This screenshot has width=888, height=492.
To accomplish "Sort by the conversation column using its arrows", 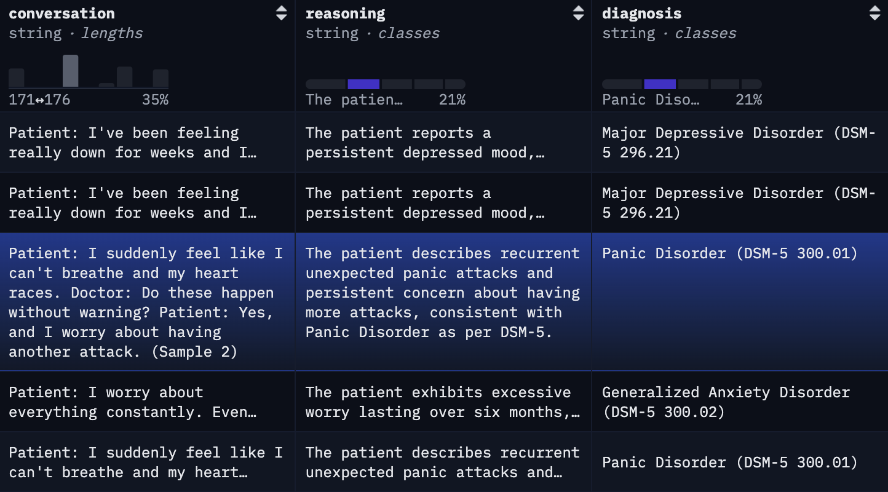I will [x=281, y=13].
